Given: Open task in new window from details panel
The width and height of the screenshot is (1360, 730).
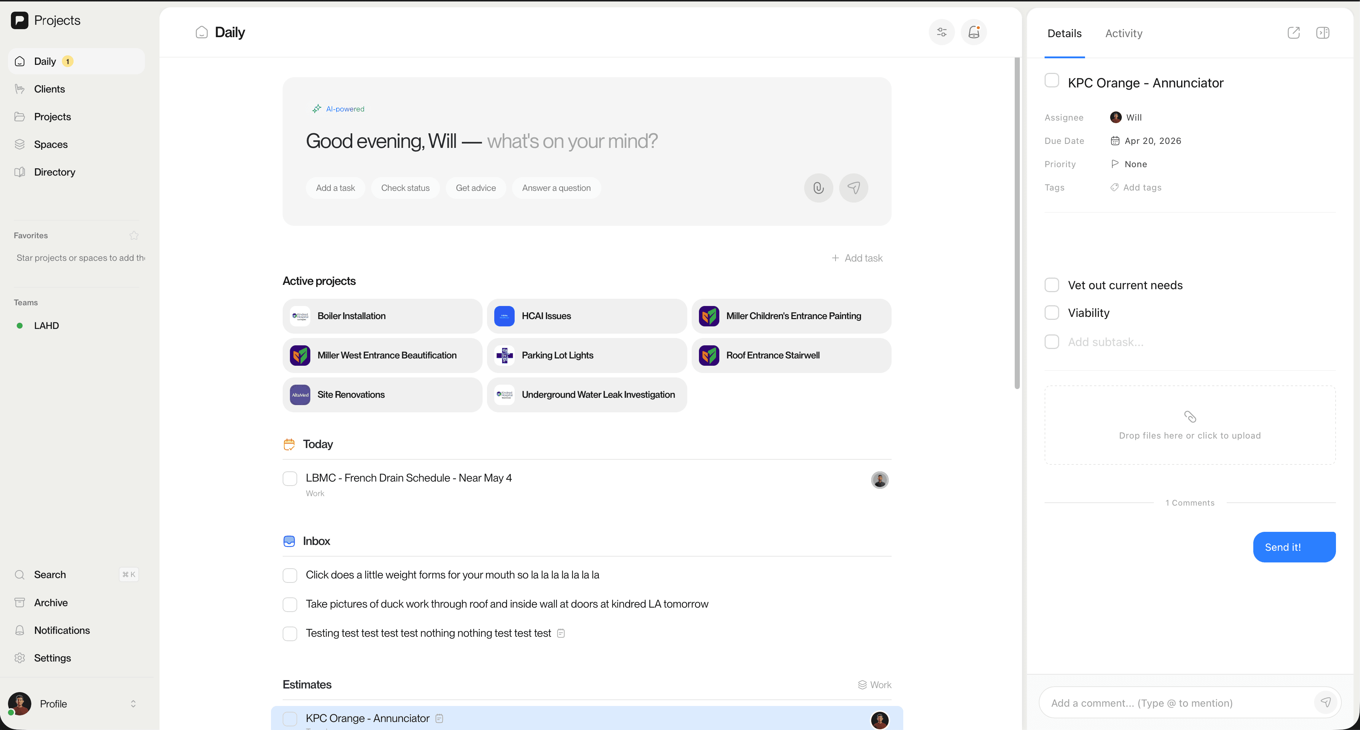Looking at the screenshot, I should 1294,33.
